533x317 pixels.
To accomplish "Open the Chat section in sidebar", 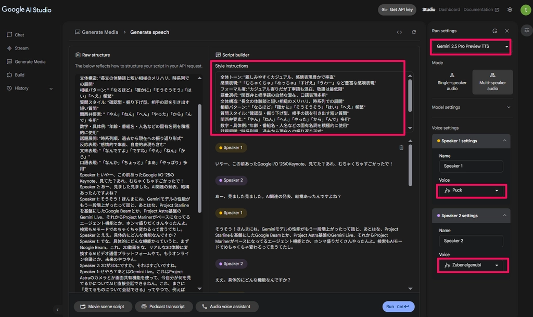I will tap(16, 35).
